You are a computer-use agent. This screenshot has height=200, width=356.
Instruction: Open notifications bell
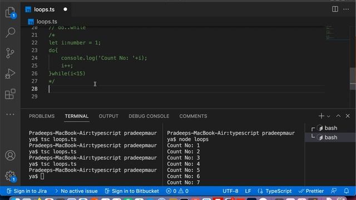[x=347, y=191]
